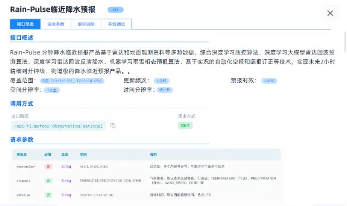This screenshot has width=347, height=206.
Task: Click the /api/v1/meteor/observation/national path field
Action: (58, 126)
